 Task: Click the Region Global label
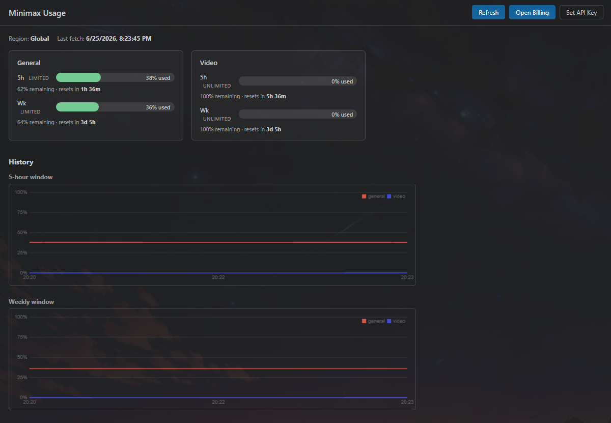click(x=29, y=38)
